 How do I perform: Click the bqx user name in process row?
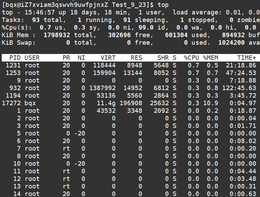tap(30, 103)
